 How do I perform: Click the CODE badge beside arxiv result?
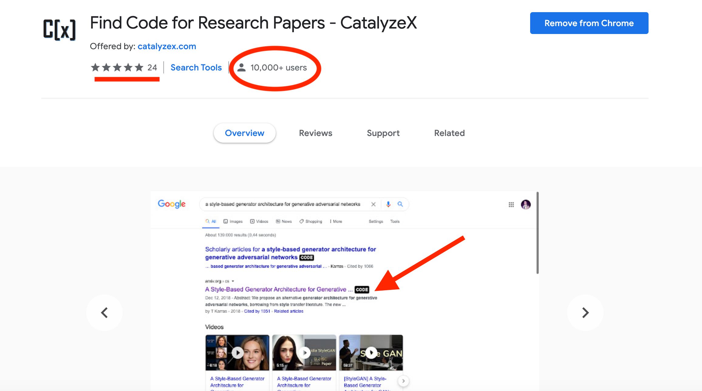pyautogui.click(x=362, y=290)
